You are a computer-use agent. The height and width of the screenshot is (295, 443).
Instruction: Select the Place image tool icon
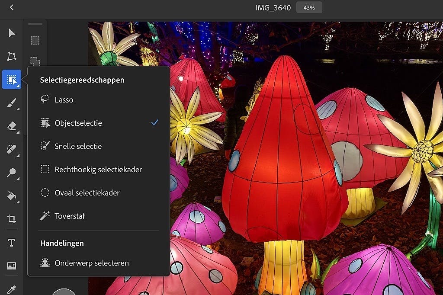[x=12, y=266]
